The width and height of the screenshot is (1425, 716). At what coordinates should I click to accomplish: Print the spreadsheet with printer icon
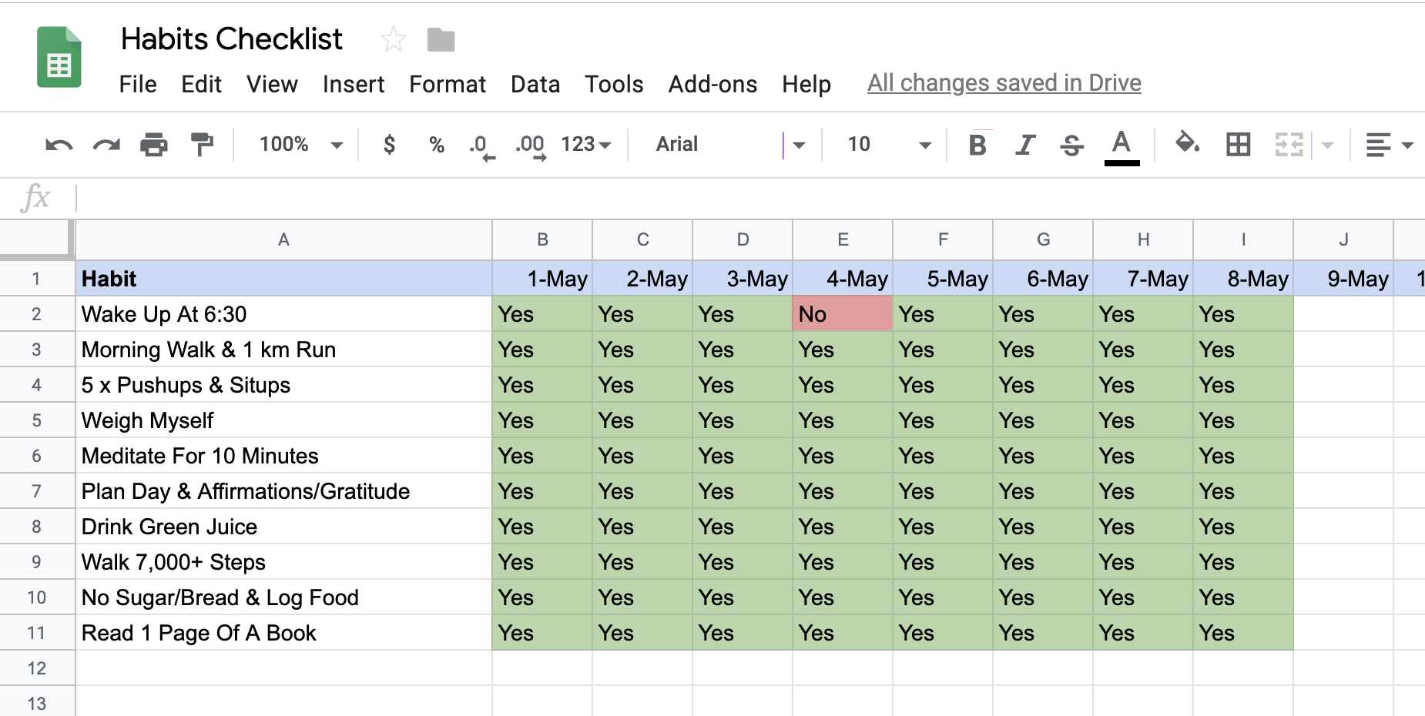154,145
